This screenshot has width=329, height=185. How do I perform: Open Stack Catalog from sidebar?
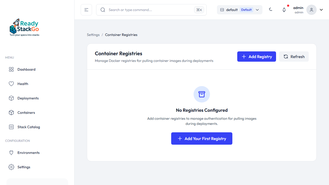tap(29, 127)
